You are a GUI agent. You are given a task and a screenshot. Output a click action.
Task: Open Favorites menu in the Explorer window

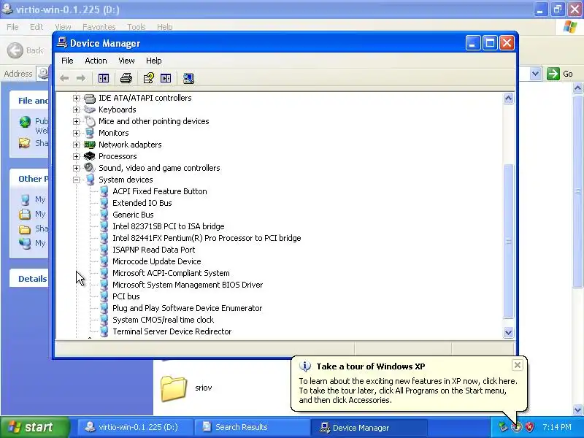tap(99, 27)
